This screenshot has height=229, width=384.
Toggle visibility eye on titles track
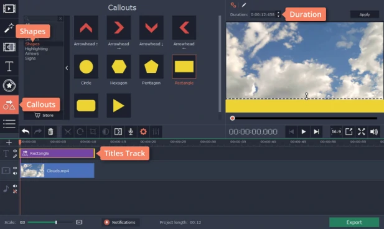[15, 151]
